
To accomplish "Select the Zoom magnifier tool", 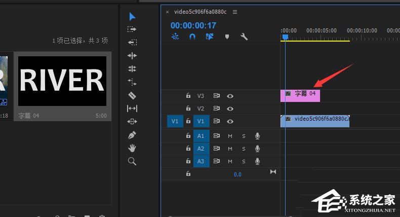I will click(x=132, y=161).
